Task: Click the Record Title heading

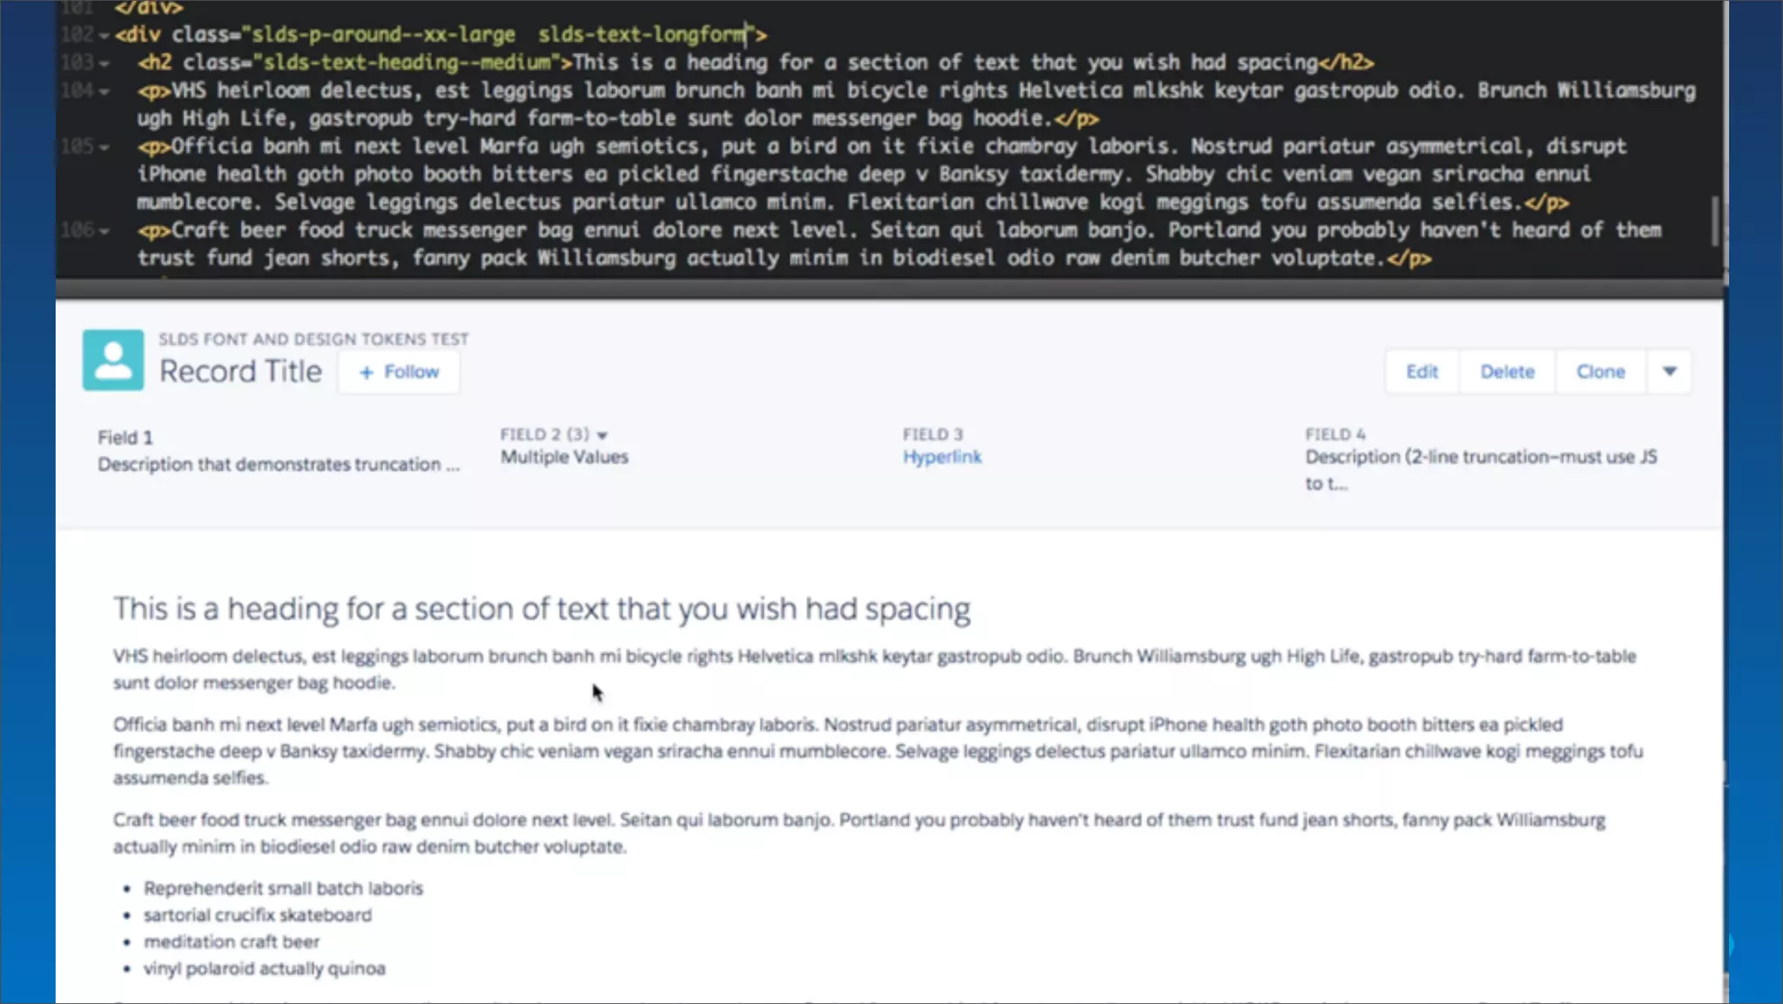Action: point(240,372)
